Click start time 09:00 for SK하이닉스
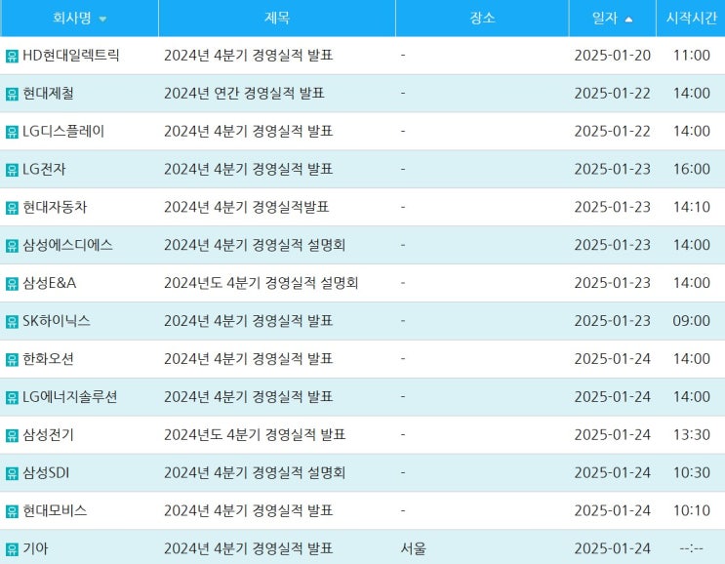This screenshot has height=564, width=725. coord(691,320)
